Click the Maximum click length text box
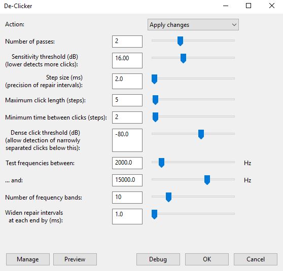This screenshot has height=271, width=283. coord(127,100)
